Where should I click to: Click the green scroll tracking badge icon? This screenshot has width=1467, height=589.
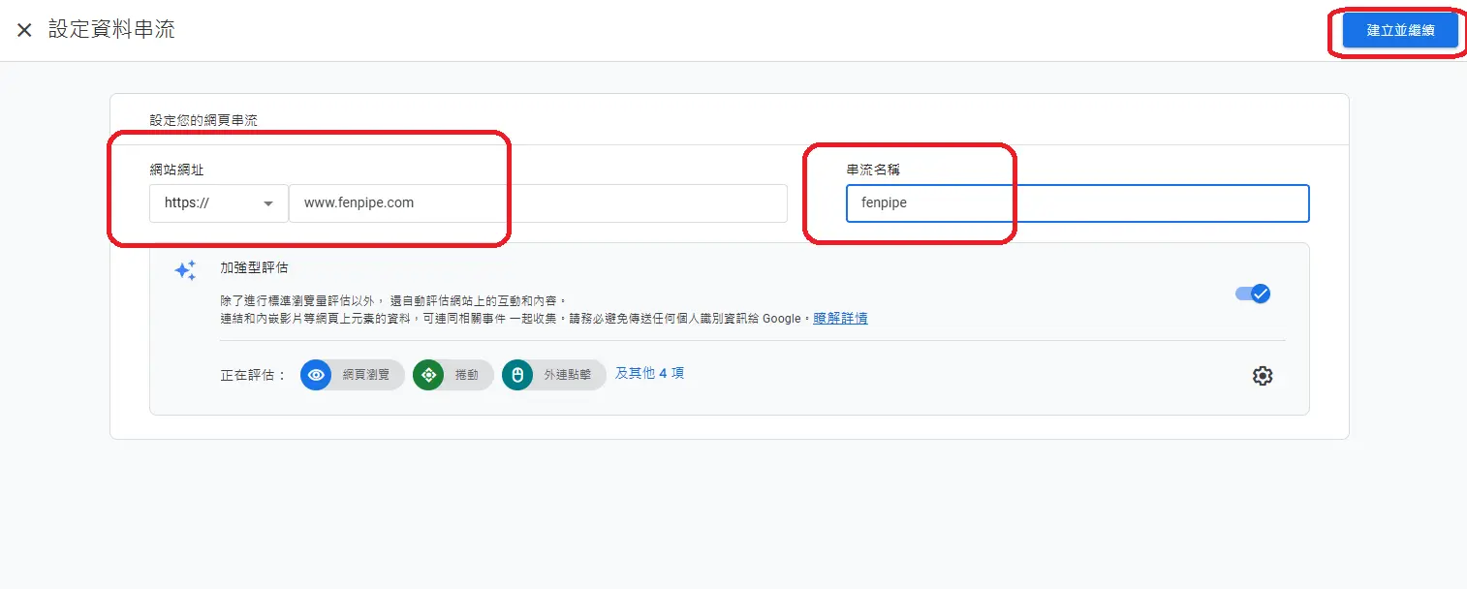pos(428,375)
